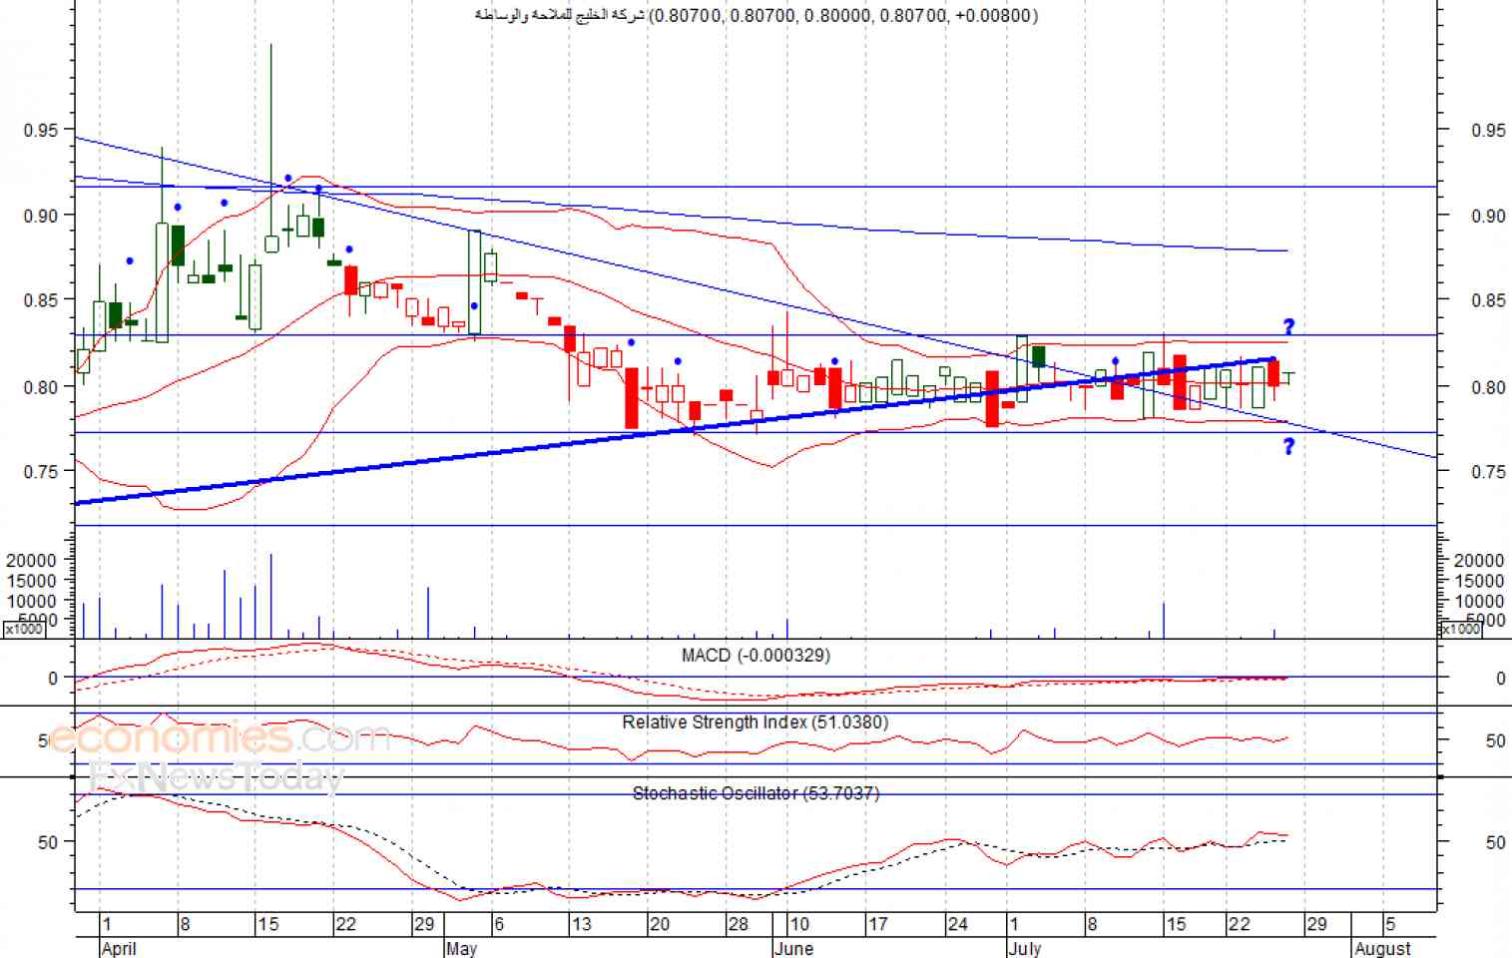1512x958 pixels.
Task: Click 0.80 on the left price axis
Action: click(43, 386)
